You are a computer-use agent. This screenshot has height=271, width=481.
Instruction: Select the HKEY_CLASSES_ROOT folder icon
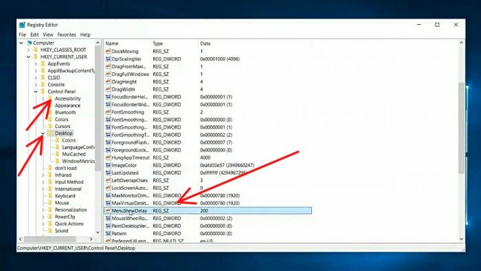(x=36, y=50)
